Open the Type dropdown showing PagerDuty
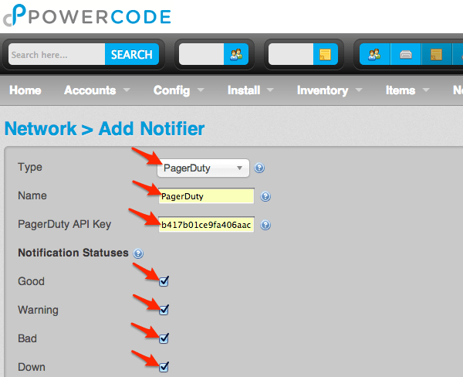463x377 pixels. tap(203, 168)
